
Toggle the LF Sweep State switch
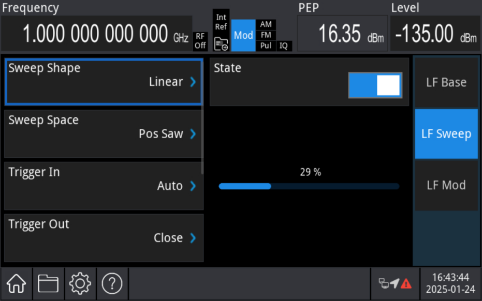[374, 85]
